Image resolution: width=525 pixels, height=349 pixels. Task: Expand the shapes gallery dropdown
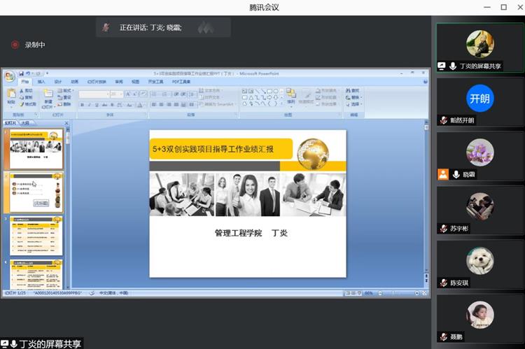click(282, 104)
